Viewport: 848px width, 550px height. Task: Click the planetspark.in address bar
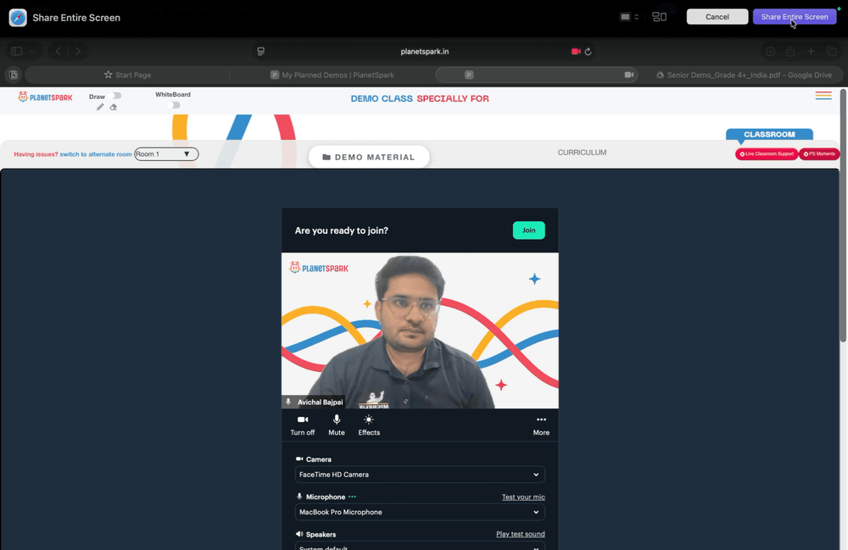point(425,52)
